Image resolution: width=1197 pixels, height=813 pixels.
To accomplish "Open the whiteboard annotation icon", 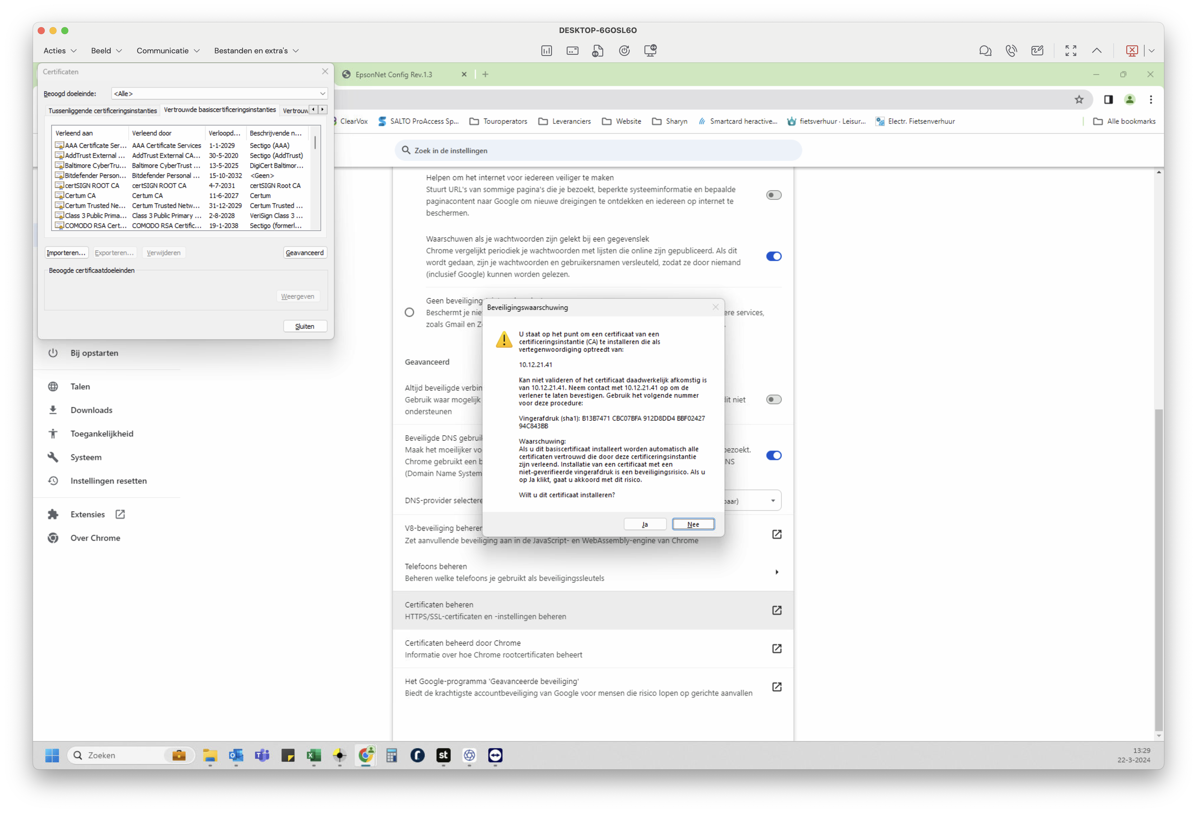I will 1037,50.
